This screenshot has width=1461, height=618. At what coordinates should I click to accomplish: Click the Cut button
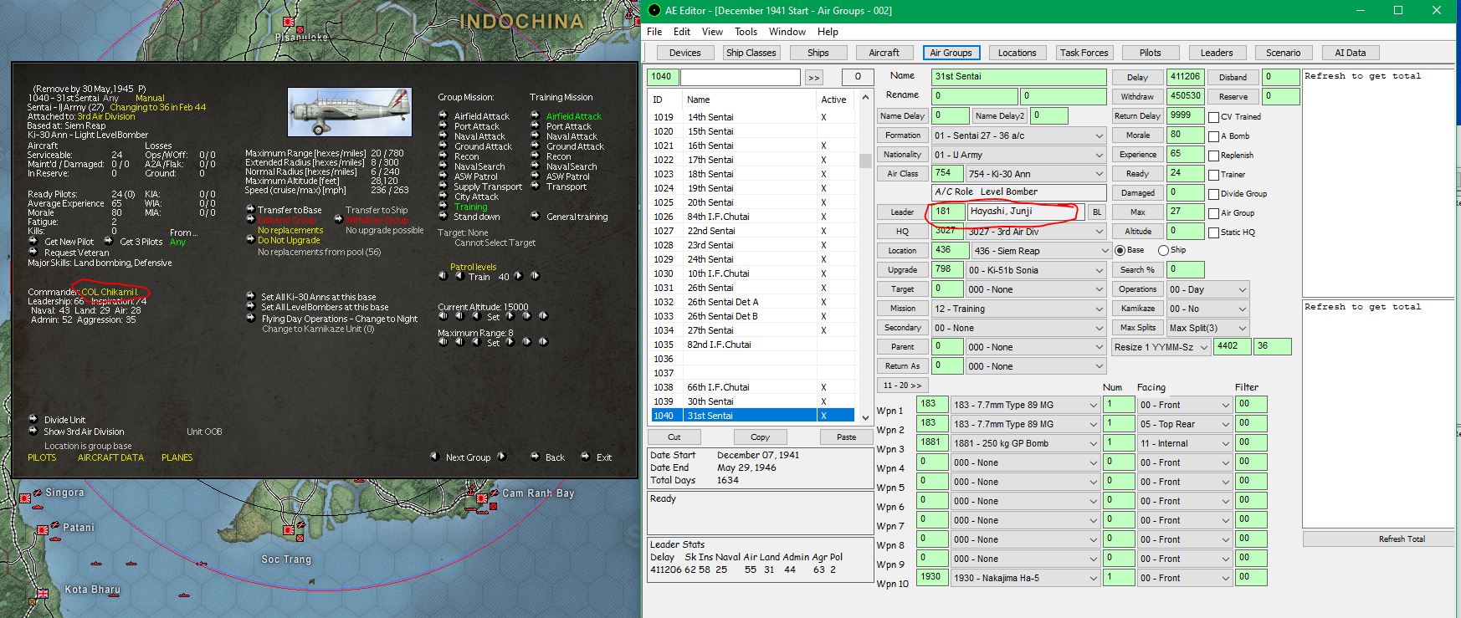pos(674,437)
